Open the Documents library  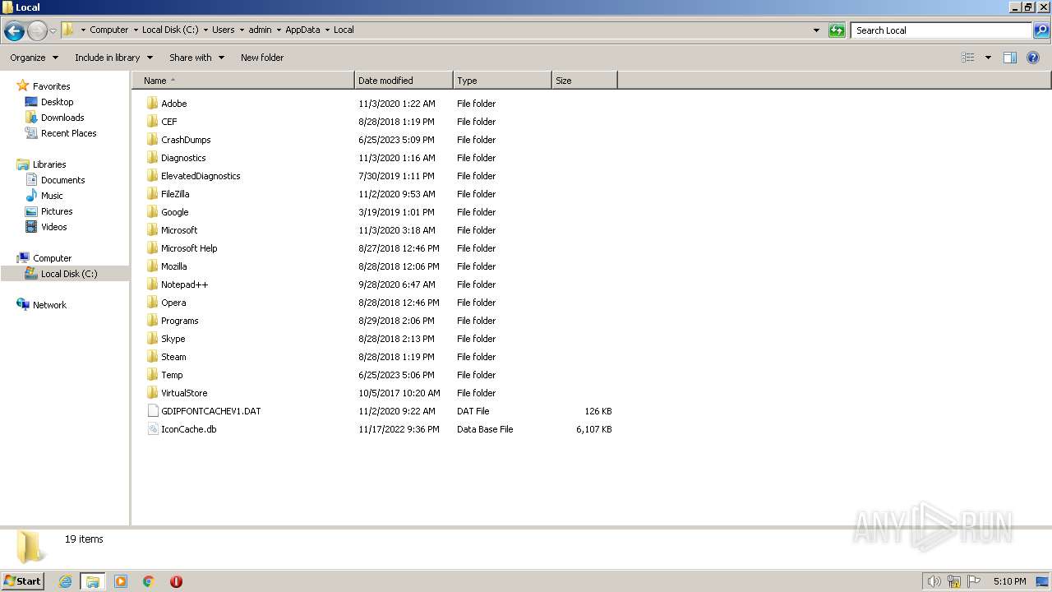[62, 180]
